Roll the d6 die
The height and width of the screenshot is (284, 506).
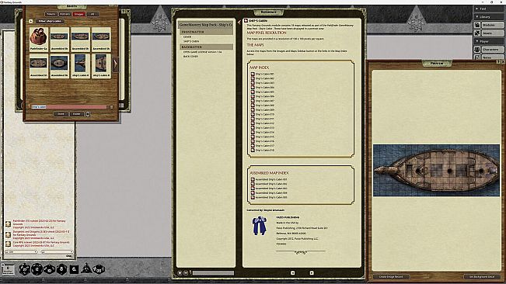(x=74, y=268)
